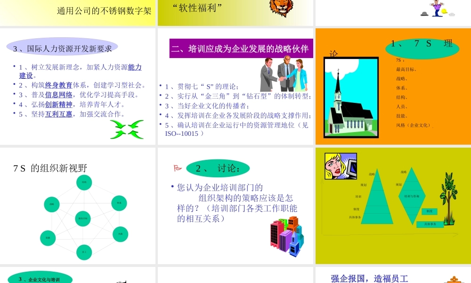Select the handshake business people clip art
Screen dimensions: 471x283
pyautogui.click(x=284, y=74)
